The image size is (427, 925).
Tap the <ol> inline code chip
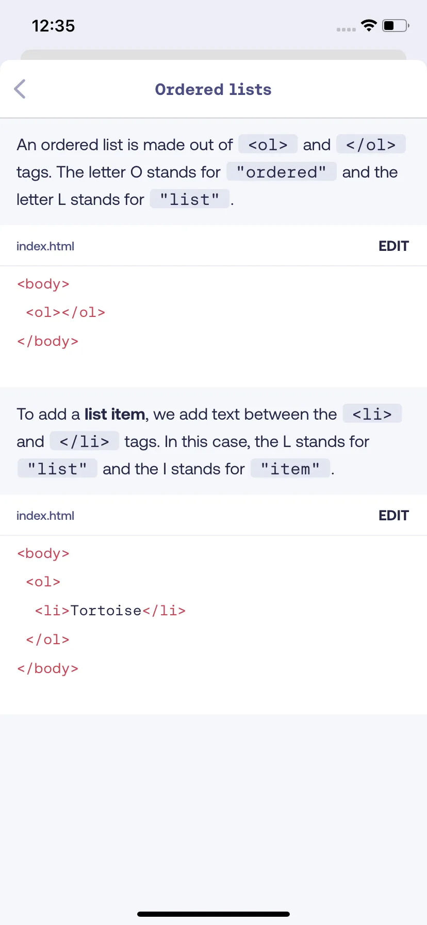pyautogui.click(x=268, y=145)
